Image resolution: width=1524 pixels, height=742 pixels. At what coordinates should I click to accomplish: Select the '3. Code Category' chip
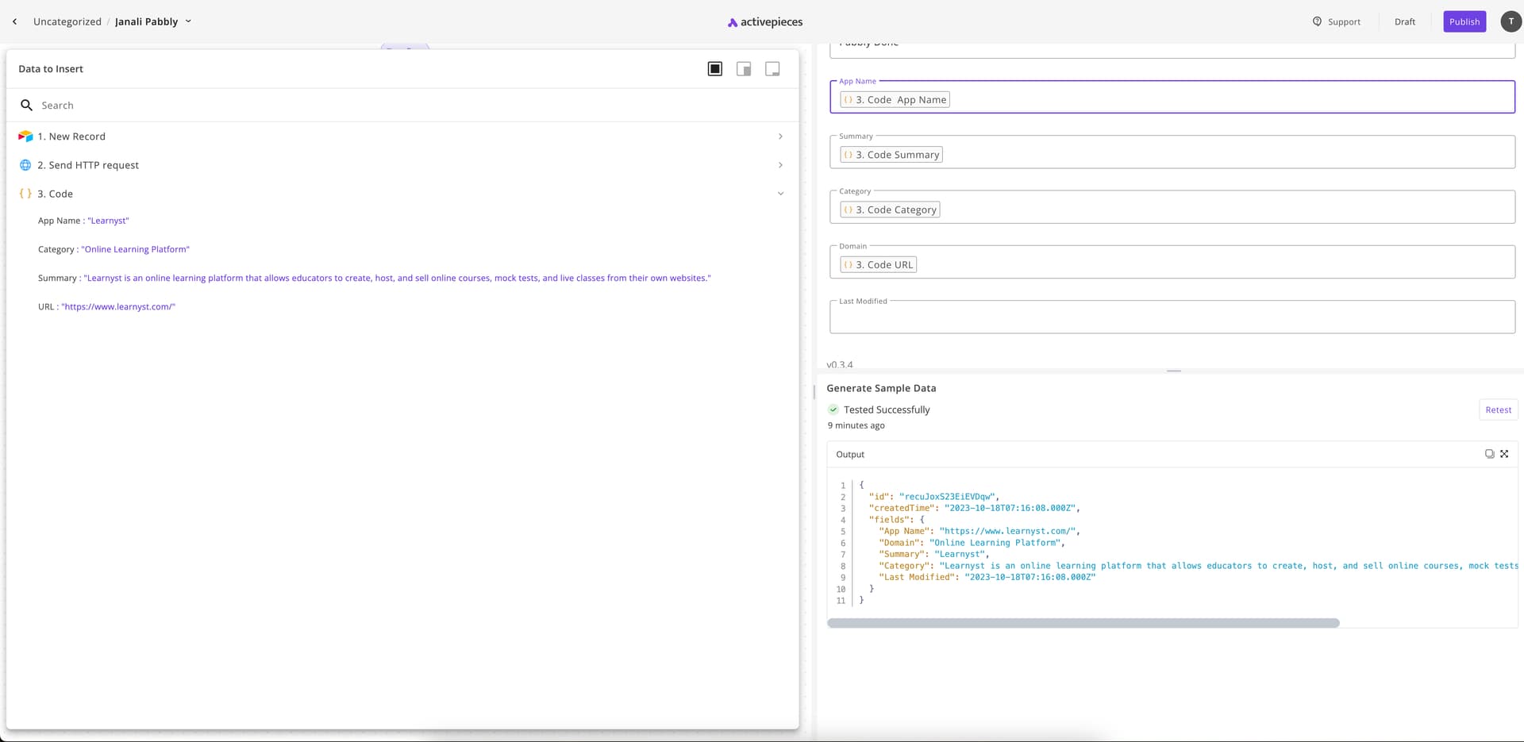point(890,210)
